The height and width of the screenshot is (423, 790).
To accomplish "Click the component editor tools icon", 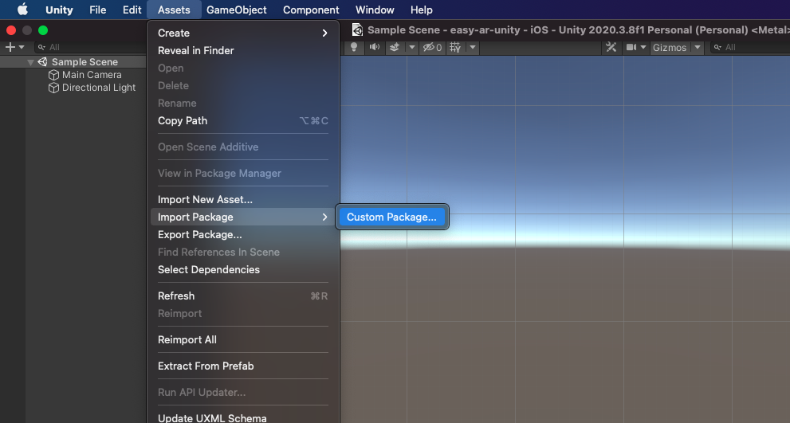I will tap(611, 47).
